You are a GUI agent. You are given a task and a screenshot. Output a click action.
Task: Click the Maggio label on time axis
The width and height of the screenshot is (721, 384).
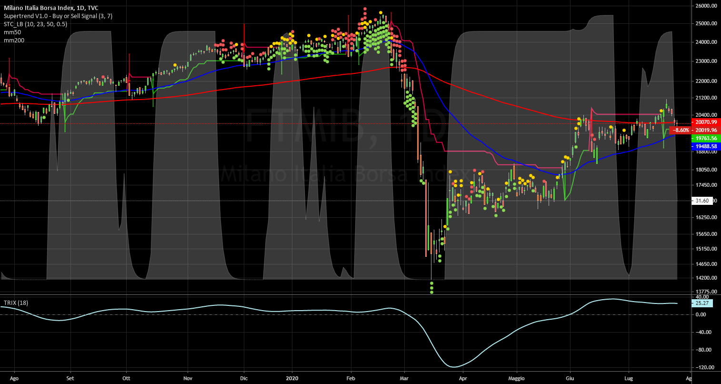(516, 377)
